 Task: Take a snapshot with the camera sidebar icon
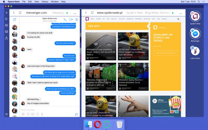(x=6, y=25)
